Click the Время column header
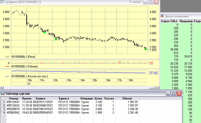This screenshot has height=123, width=201. click(x=27, y=98)
